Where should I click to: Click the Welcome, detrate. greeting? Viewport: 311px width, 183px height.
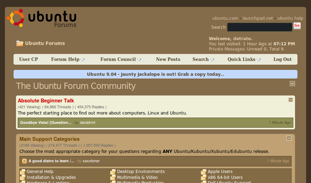(230, 38)
